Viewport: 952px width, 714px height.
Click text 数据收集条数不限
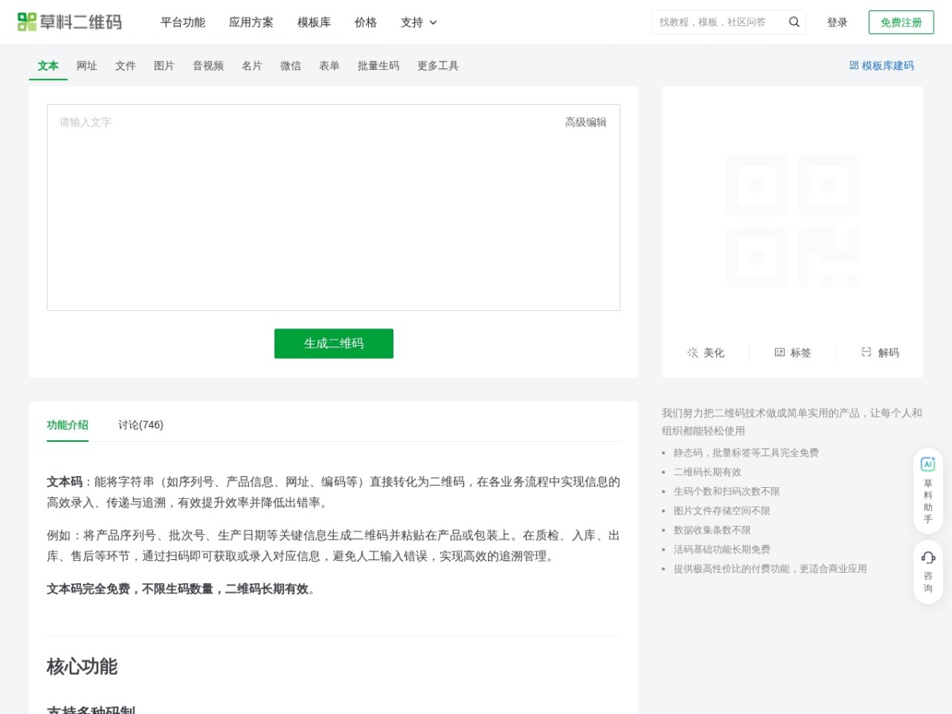(x=712, y=530)
